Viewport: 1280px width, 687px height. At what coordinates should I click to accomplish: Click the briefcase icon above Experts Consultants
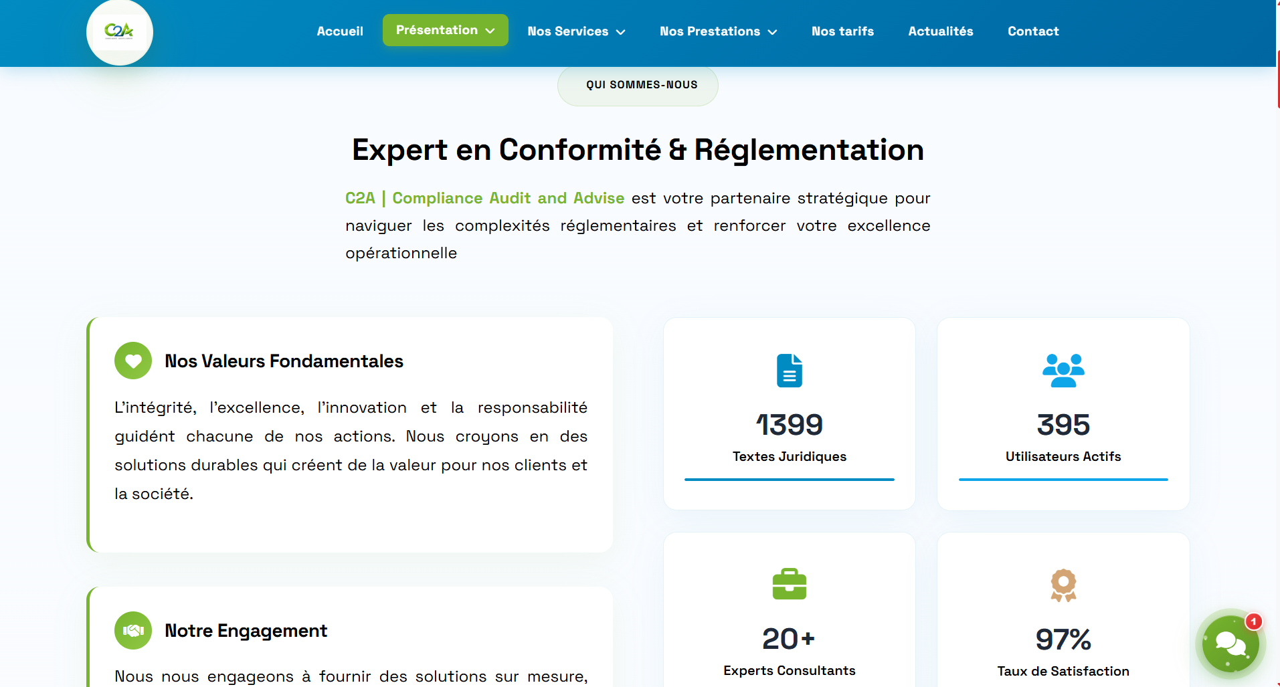coord(790,584)
